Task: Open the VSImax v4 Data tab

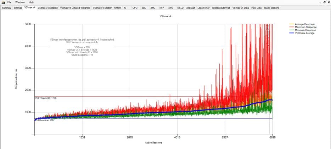Action: [240, 8]
